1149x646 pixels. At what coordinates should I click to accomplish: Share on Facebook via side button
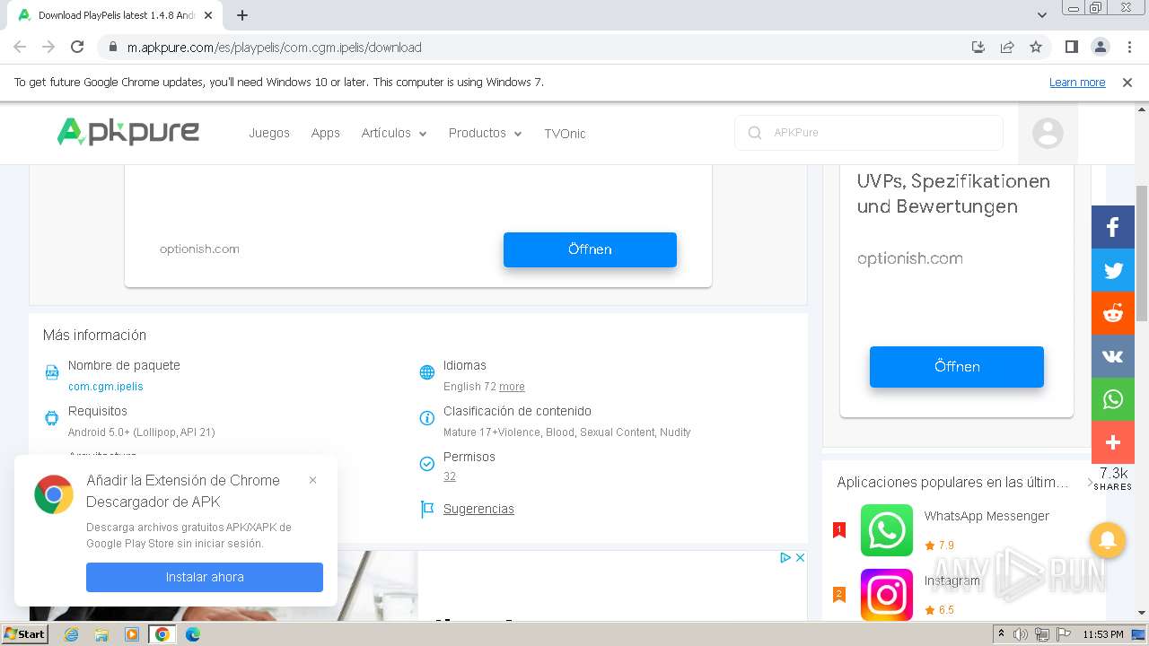[1113, 227]
